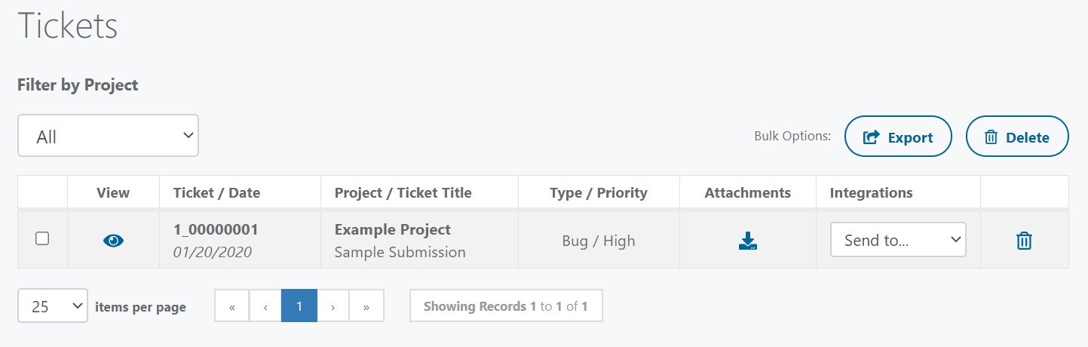Open the Filter by Project dropdown showing All
This screenshot has height=347, width=1088.
108,136
